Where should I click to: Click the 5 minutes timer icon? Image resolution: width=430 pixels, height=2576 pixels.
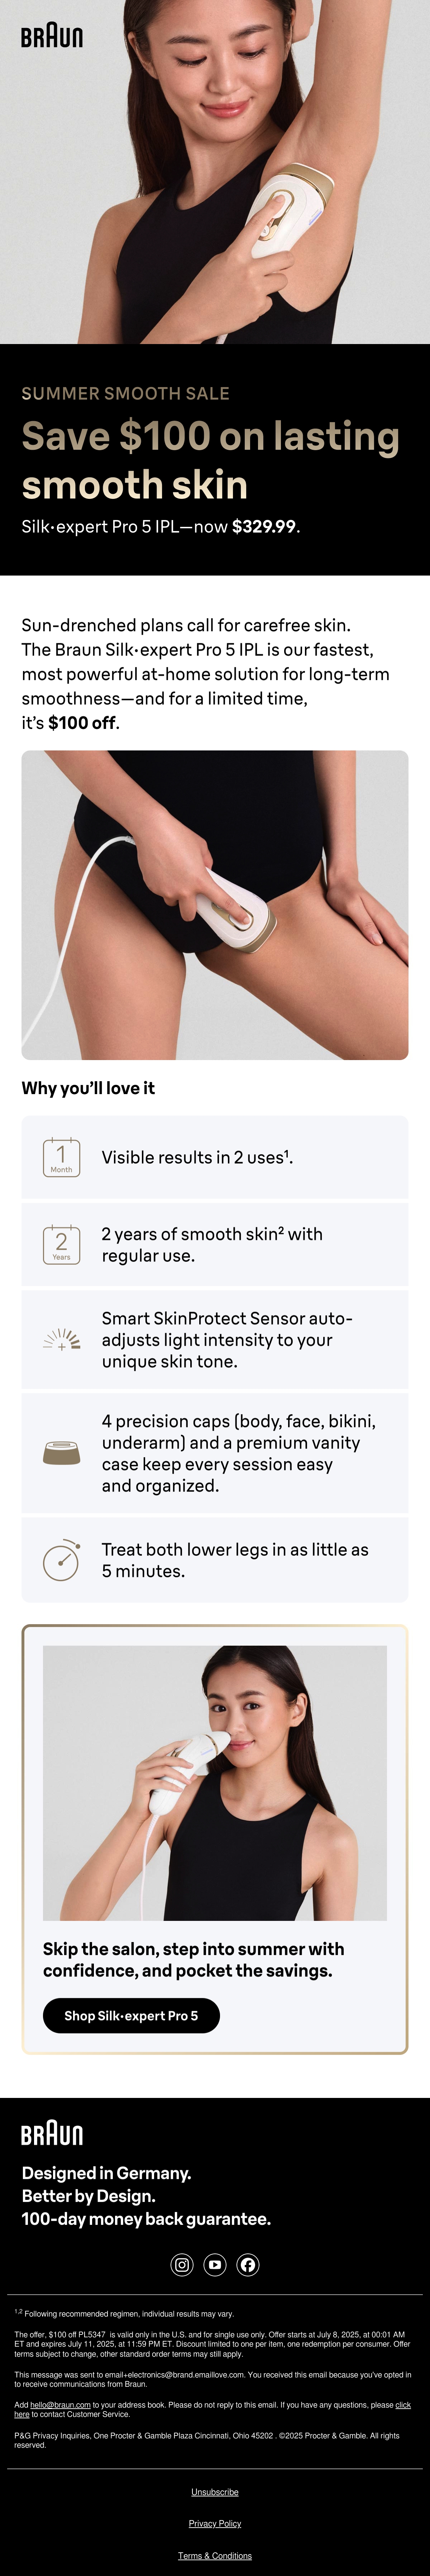(x=61, y=1560)
